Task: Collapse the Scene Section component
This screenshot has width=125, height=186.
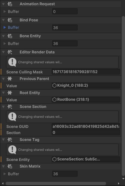Action: [3, 107]
